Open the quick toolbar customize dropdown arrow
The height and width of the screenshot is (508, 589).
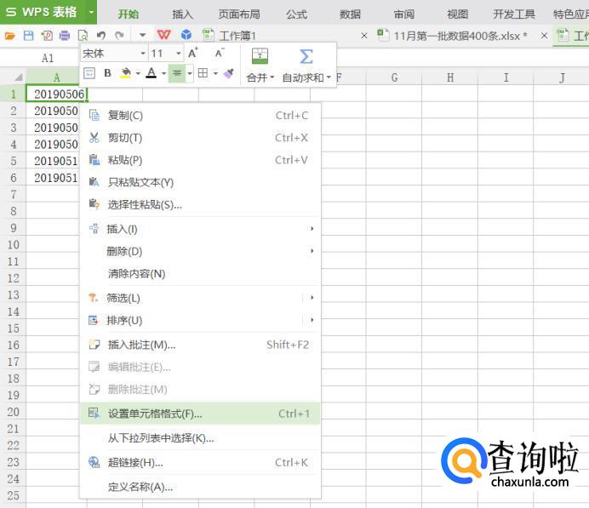pos(142,35)
